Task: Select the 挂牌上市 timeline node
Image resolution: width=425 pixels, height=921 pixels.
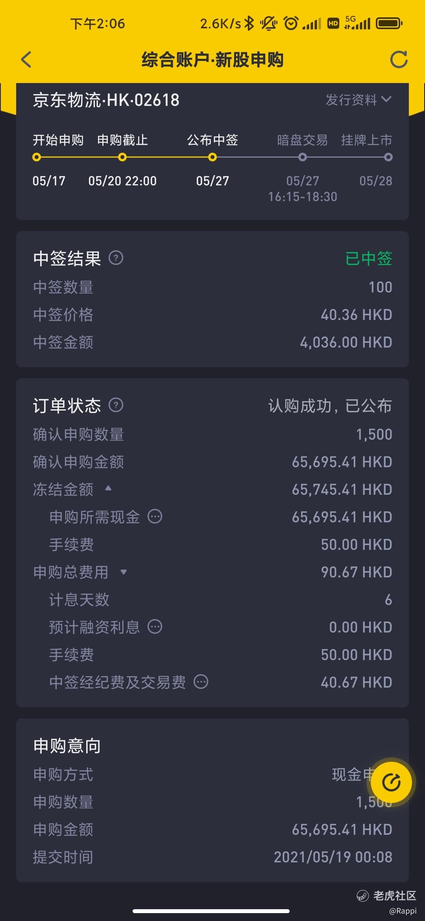Action: [x=388, y=157]
